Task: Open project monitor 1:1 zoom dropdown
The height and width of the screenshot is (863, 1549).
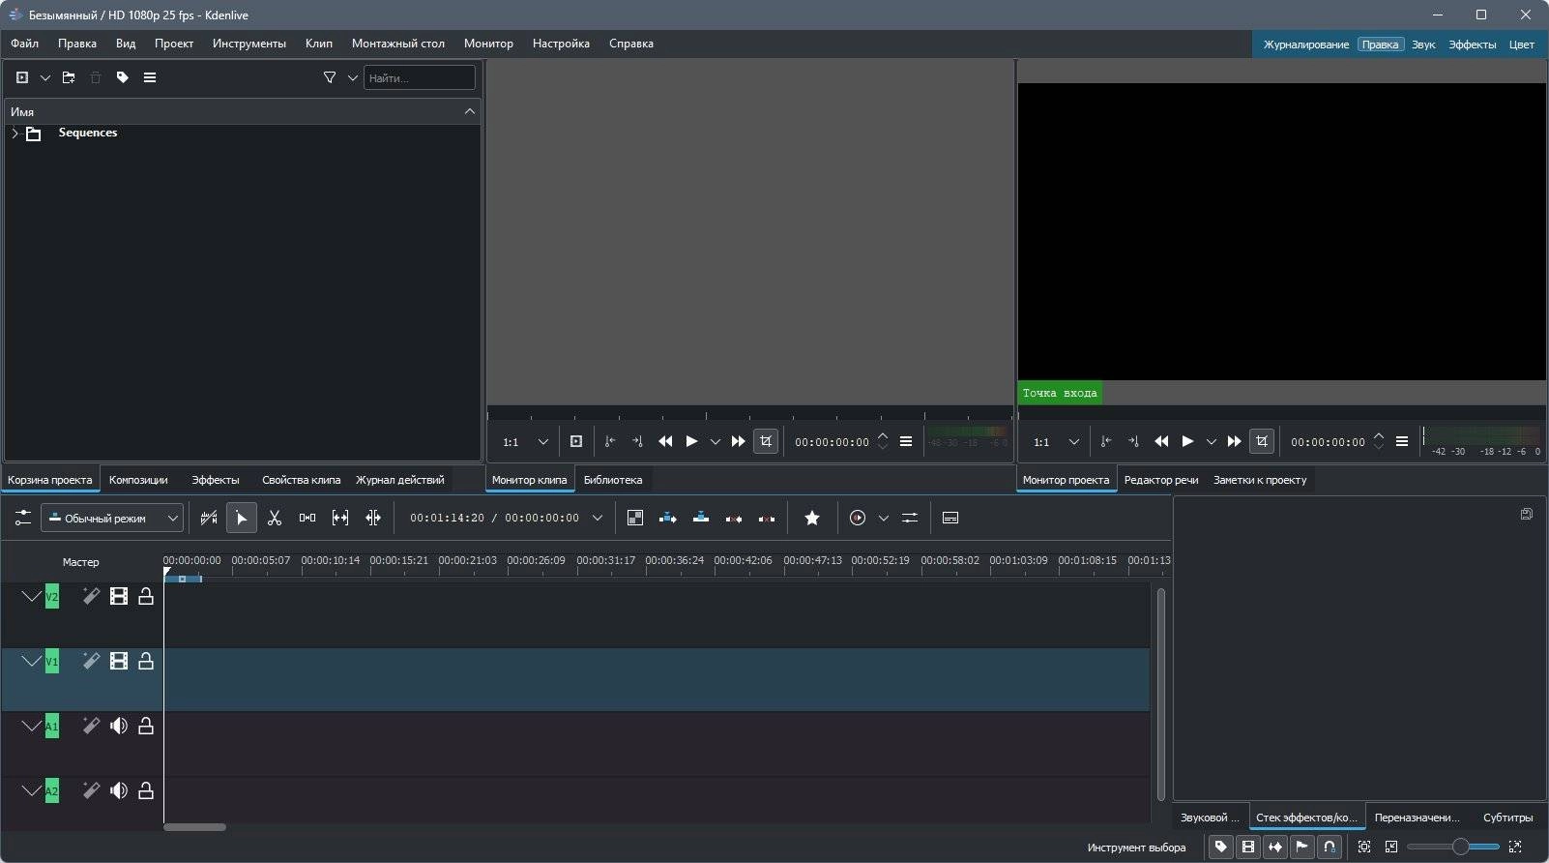Action: (x=1057, y=442)
